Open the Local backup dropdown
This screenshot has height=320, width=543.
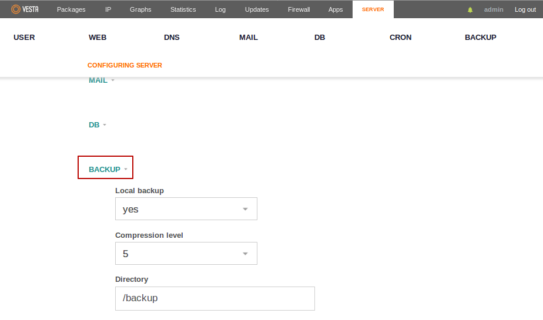click(186, 209)
